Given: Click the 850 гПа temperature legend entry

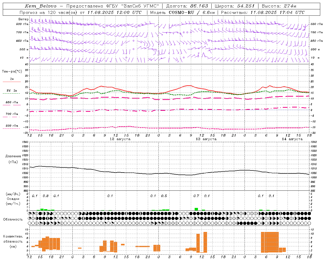Looking at the screenshot, I should click(x=12, y=102).
